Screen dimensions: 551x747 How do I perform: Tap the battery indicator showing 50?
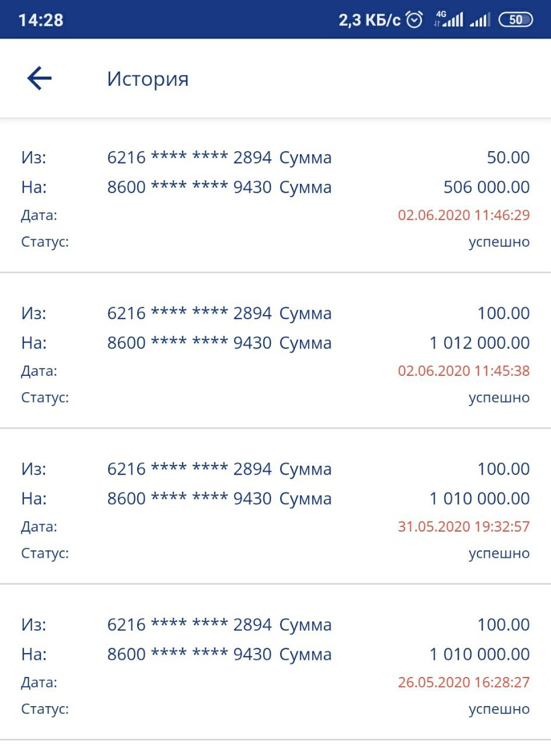(515, 20)
